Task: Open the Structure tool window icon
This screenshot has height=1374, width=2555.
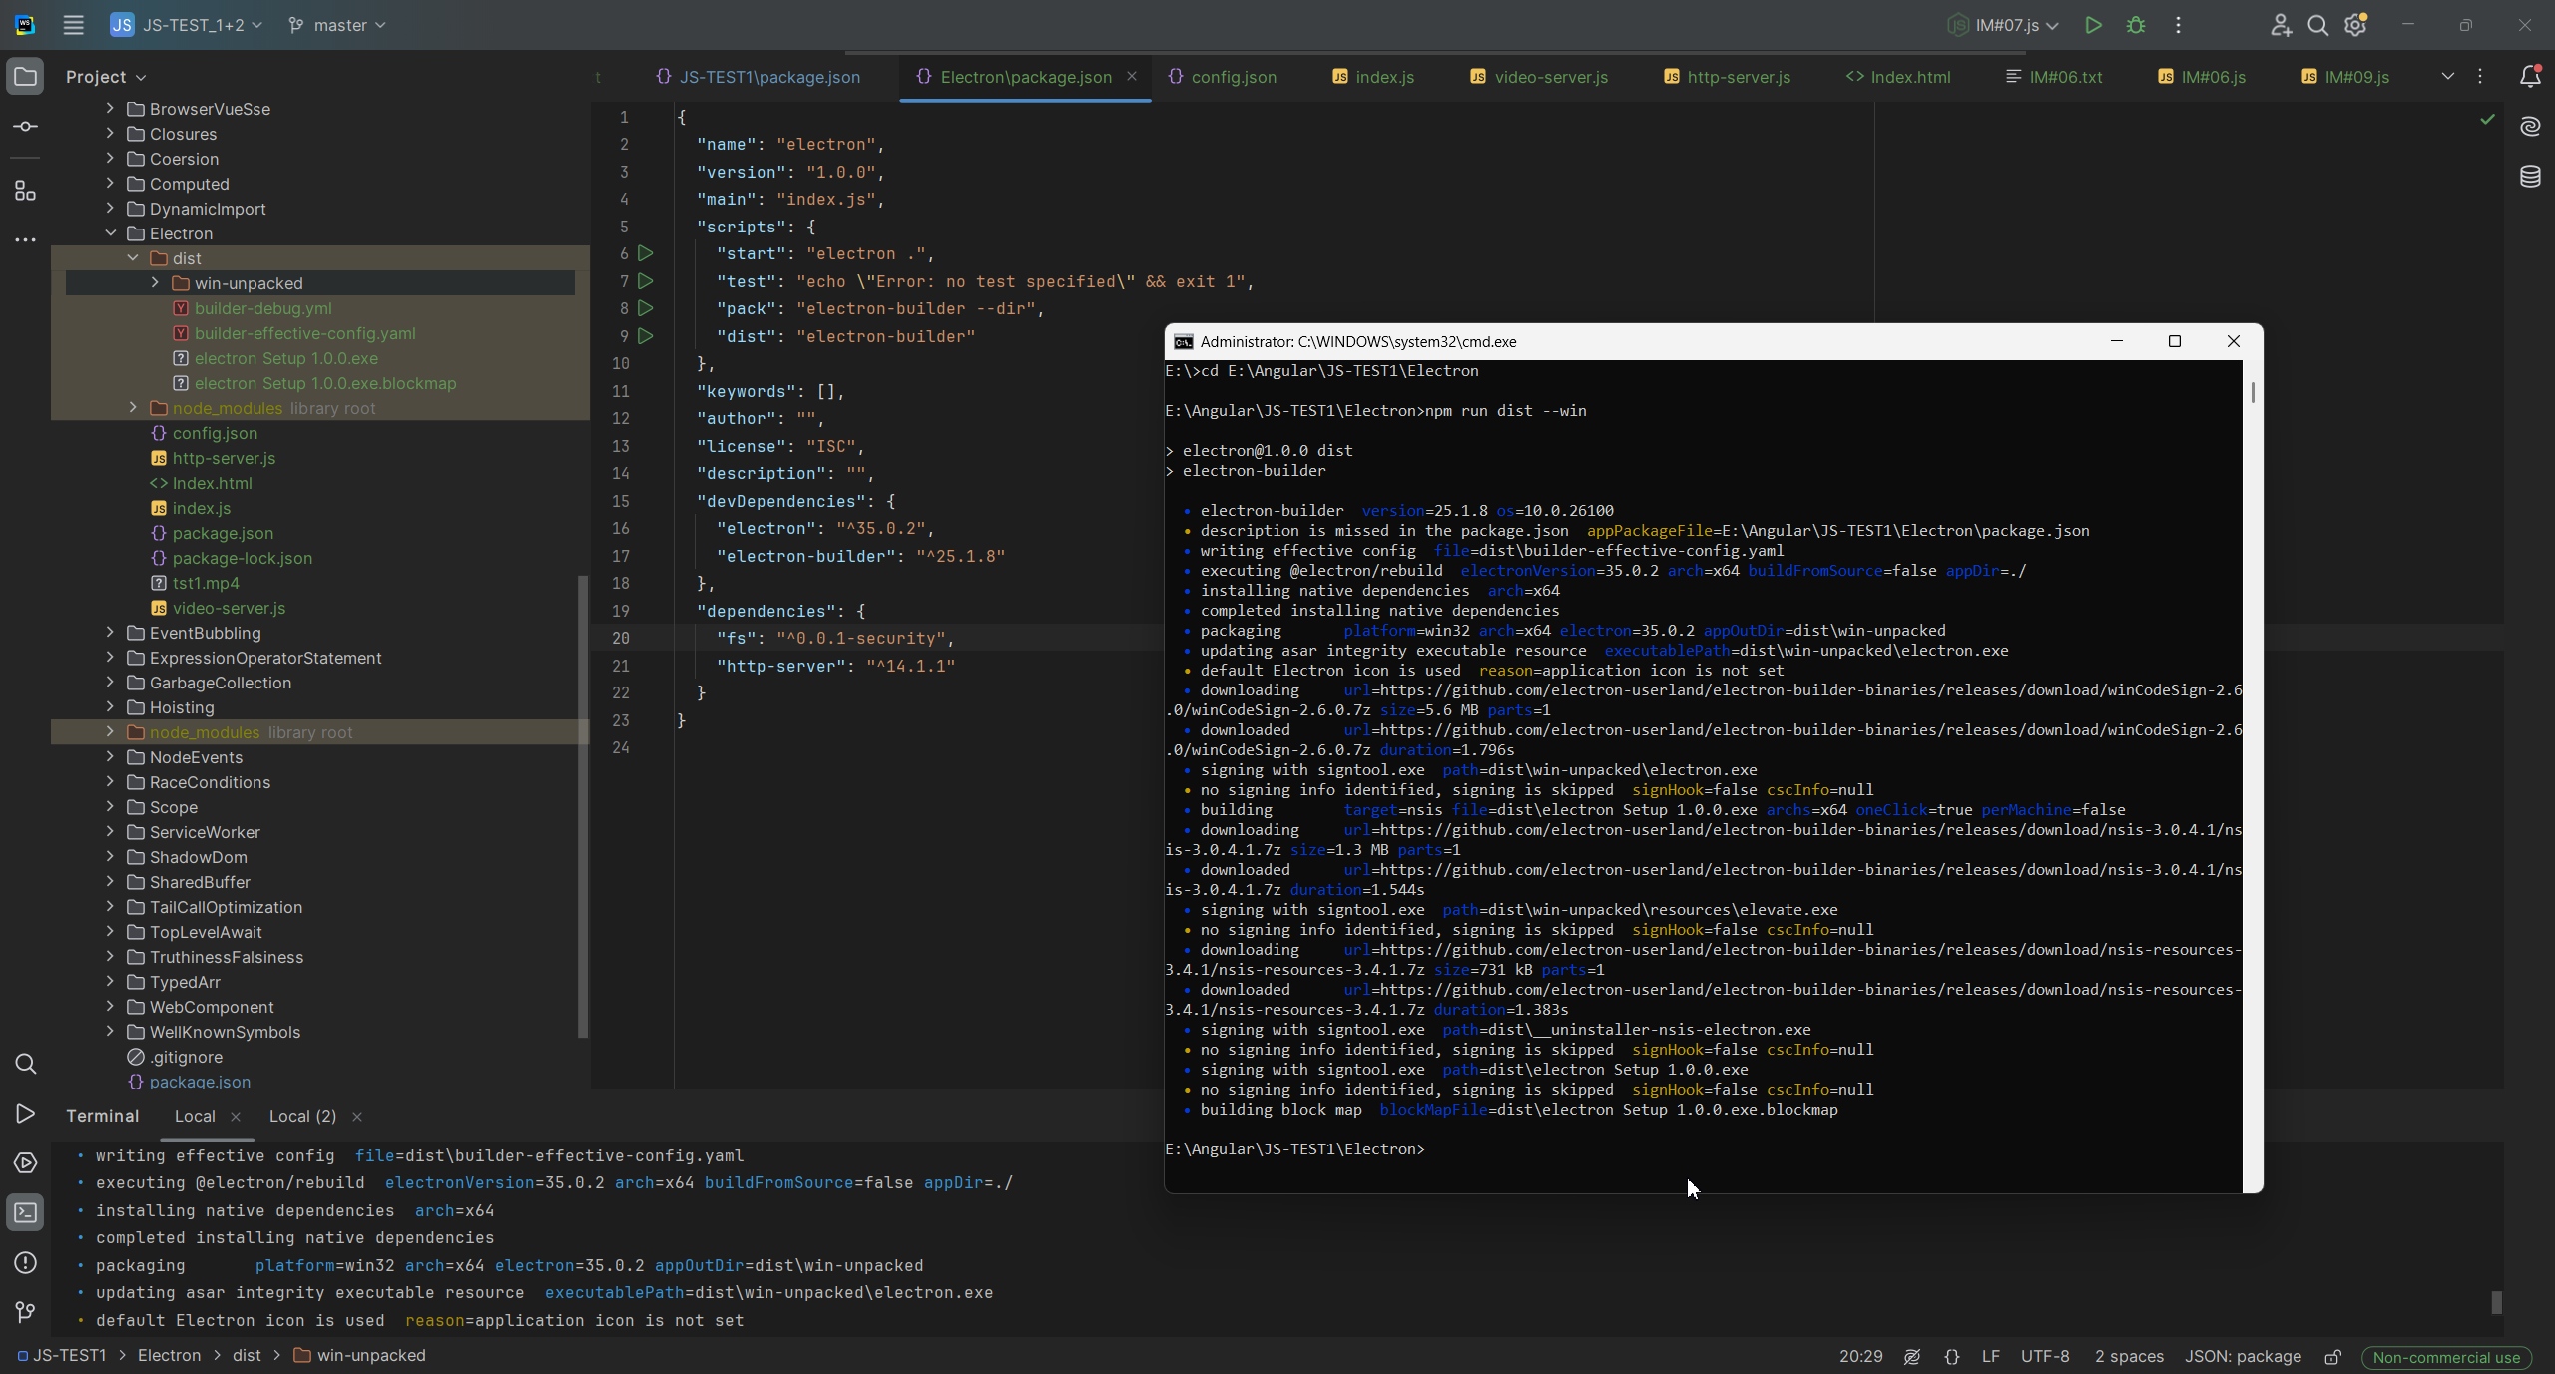Action: (x=26, y=191)
